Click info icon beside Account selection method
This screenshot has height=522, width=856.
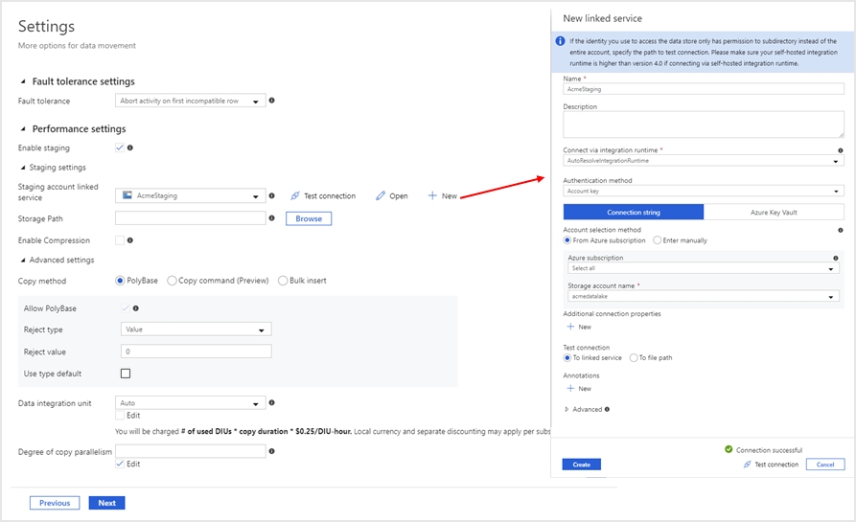[840, 230]
